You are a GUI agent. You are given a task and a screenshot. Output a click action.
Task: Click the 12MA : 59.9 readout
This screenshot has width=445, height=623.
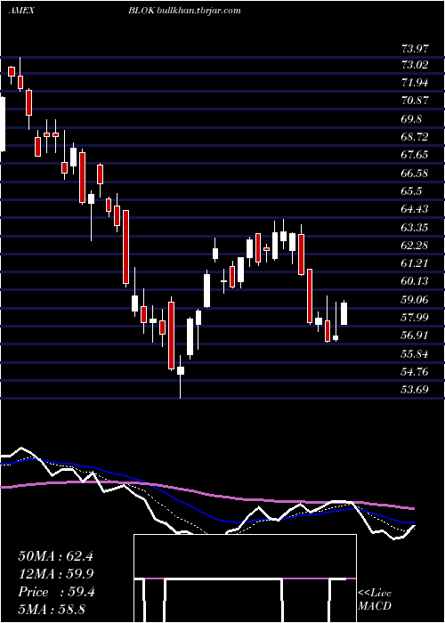[x=55, y=574]
